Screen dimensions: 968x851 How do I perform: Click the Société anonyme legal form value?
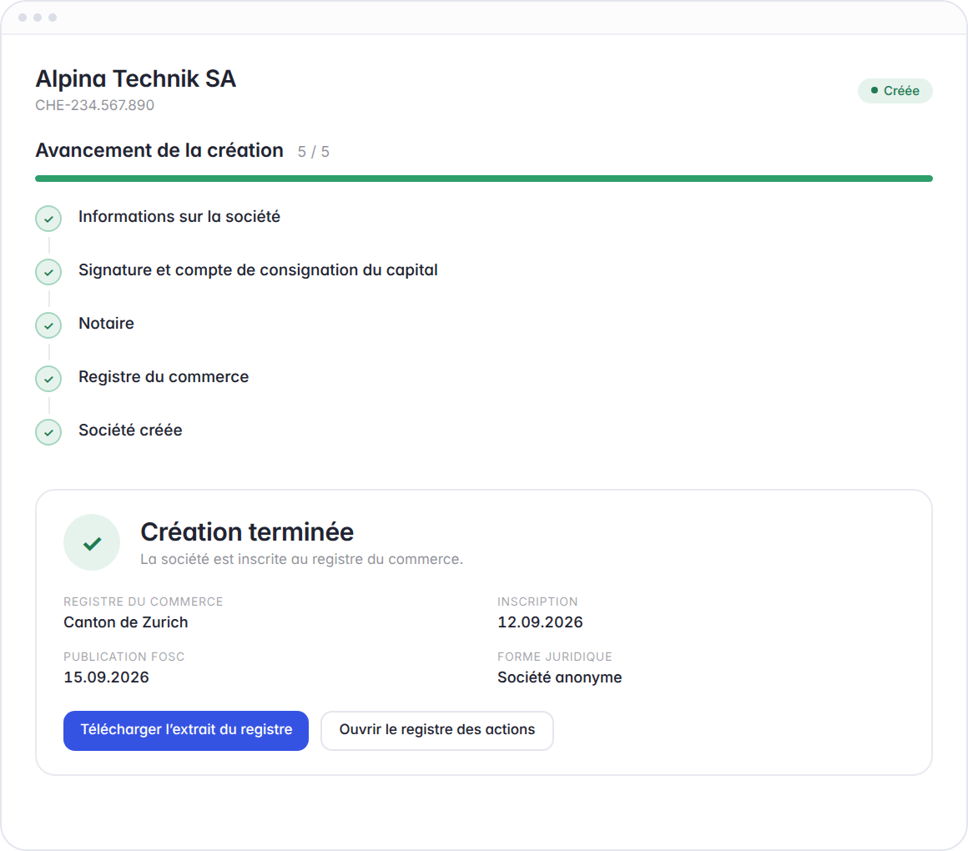coord(560,677)
